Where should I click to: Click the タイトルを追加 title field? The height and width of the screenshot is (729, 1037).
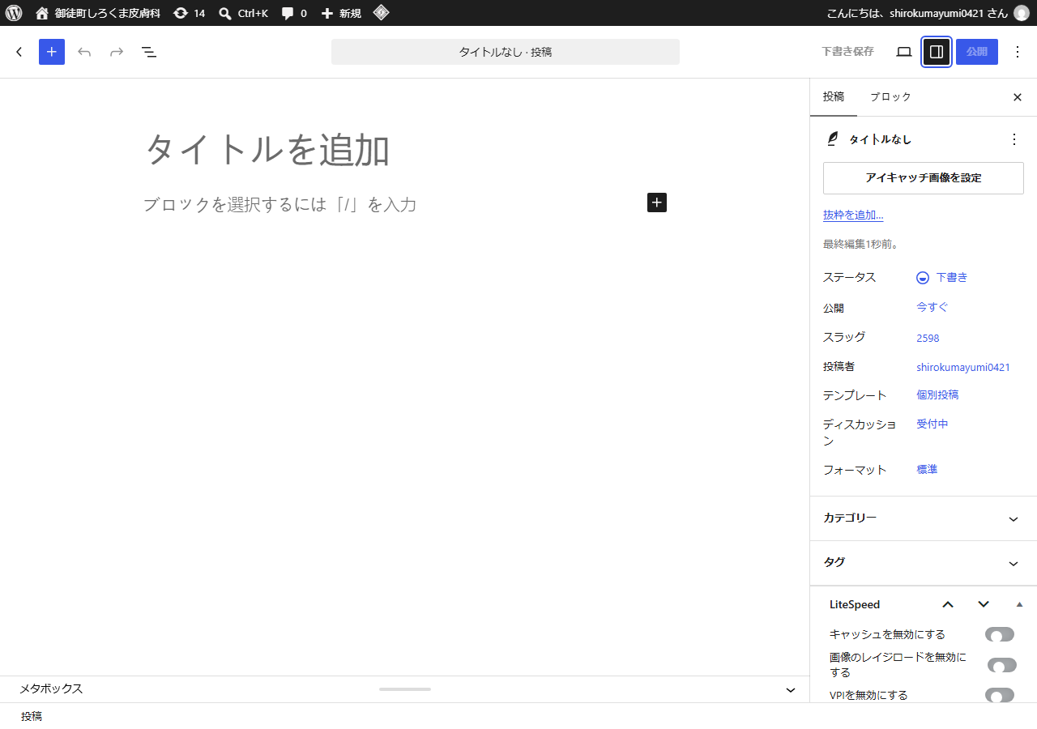[x=405, y=150]
